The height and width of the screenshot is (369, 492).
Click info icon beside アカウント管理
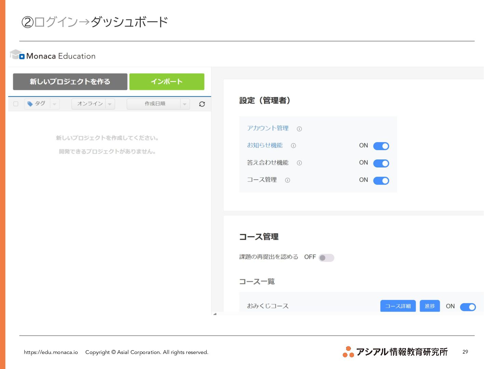299,129
